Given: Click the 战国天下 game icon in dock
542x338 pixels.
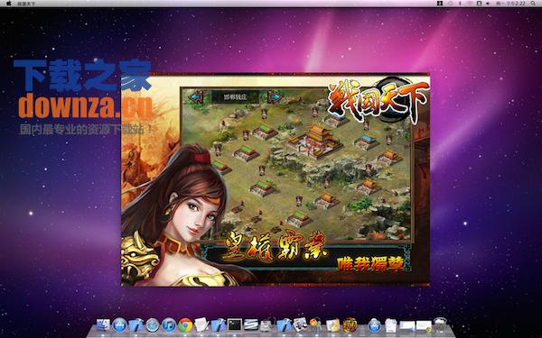Looking at the screenshot, I should tap(350, 324).
